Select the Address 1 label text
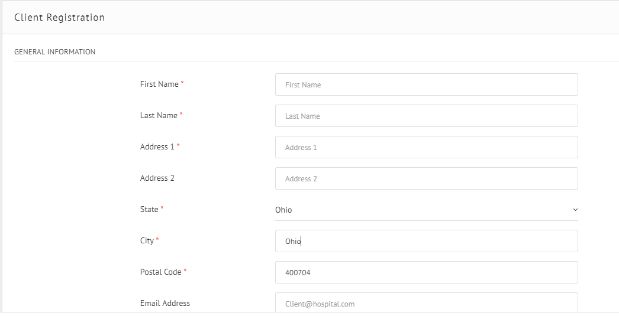 (157, 147)
